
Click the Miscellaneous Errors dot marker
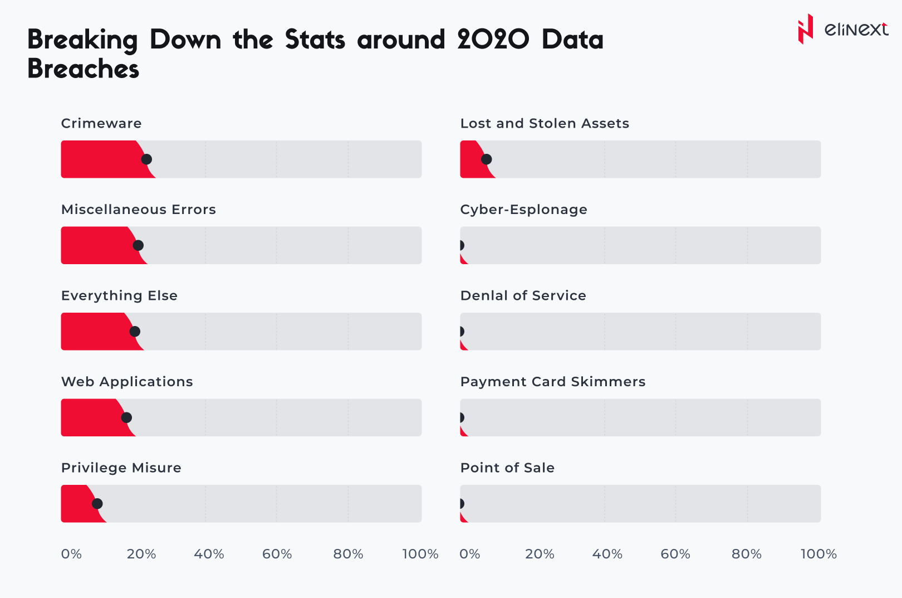point(138,245)
